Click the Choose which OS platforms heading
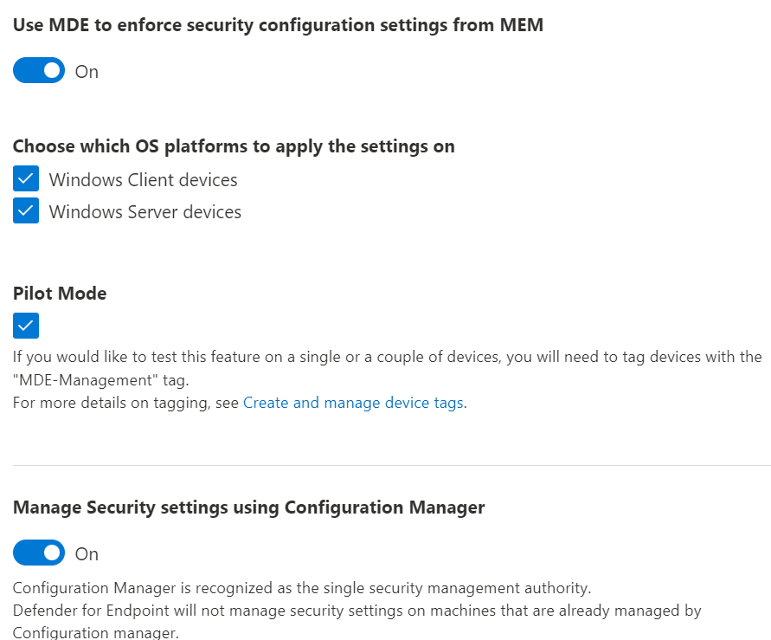The height and width of the screenshot is (640, 771). (234, 145)
